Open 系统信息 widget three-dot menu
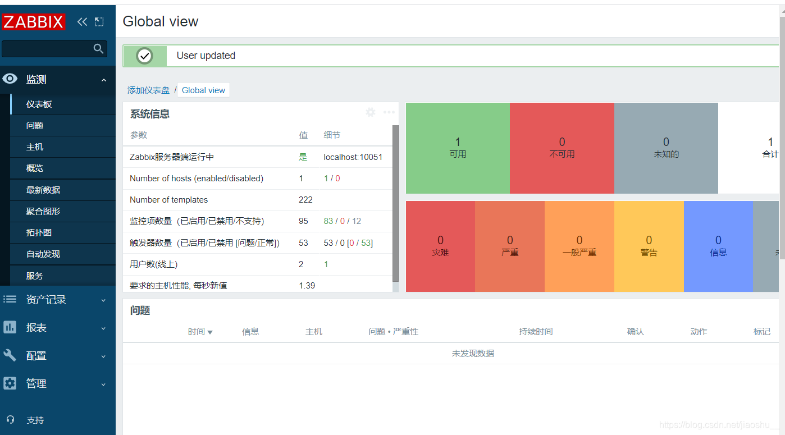Viewport: 785px width, 435px height. pos(389,112)
